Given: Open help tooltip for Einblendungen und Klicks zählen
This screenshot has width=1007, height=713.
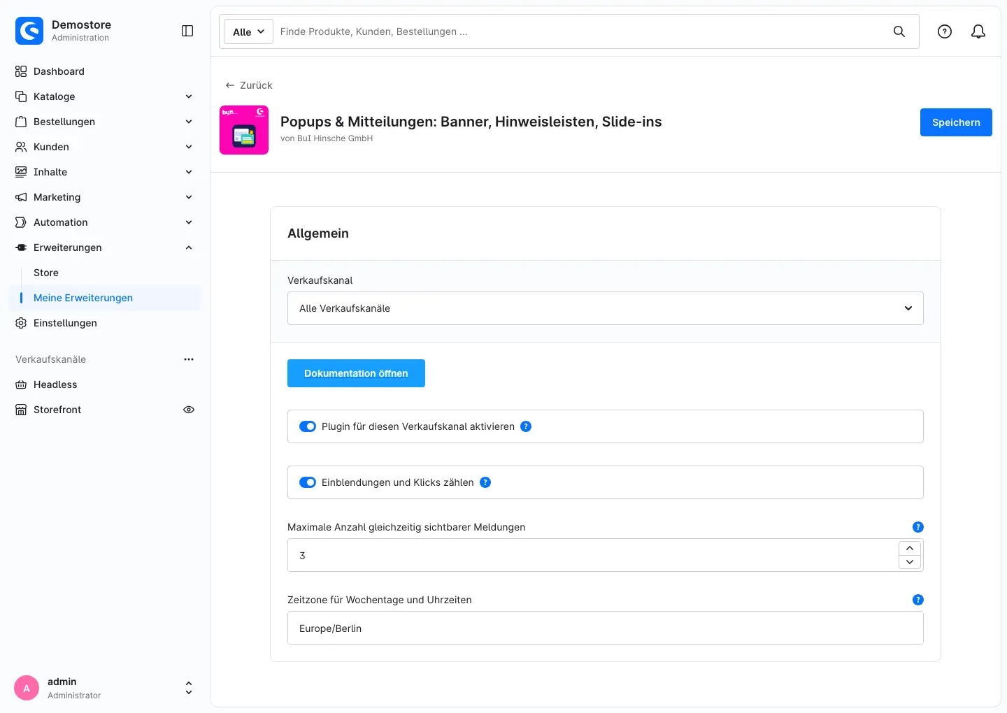Looking at the screenshot, I should pos(485,482).
